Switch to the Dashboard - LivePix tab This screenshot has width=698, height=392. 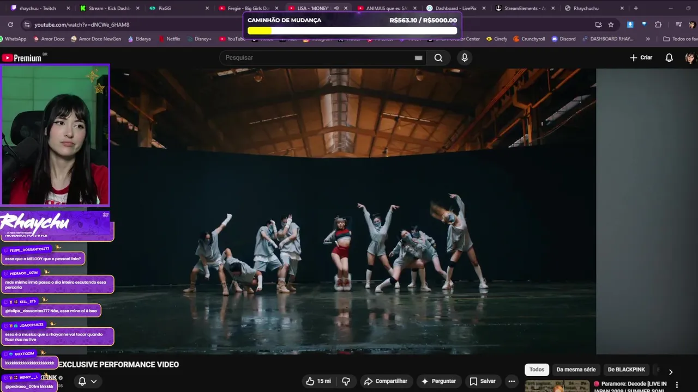[x=456, y=8]
